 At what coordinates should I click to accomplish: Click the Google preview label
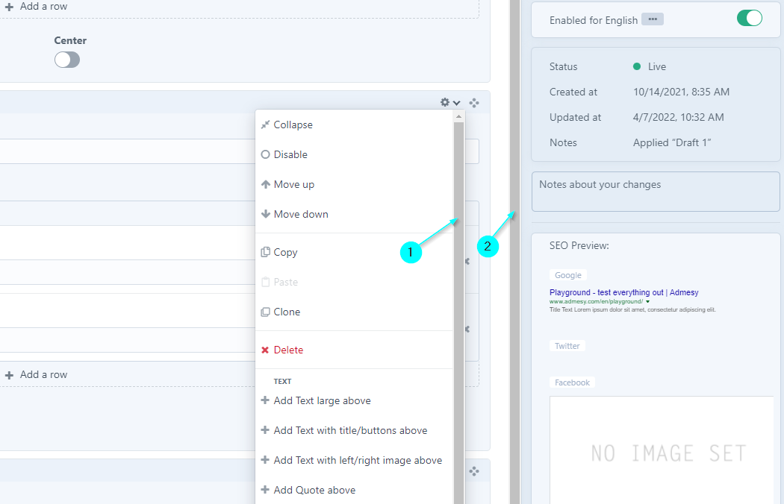(x=568, y=275)
